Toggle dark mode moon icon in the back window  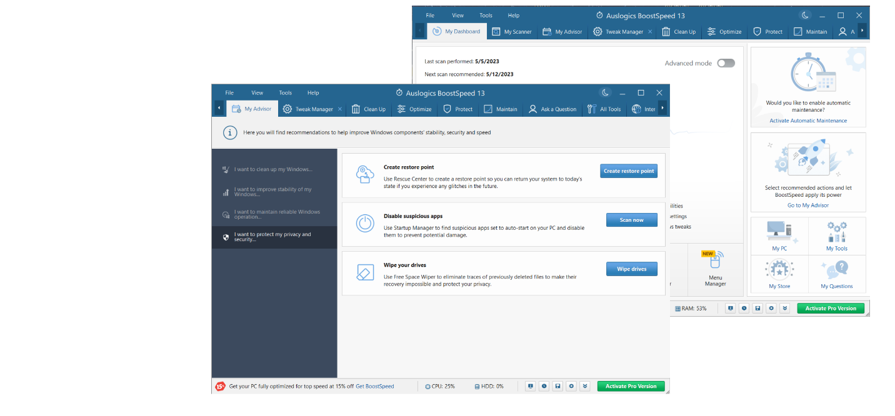tap(806, 15)
